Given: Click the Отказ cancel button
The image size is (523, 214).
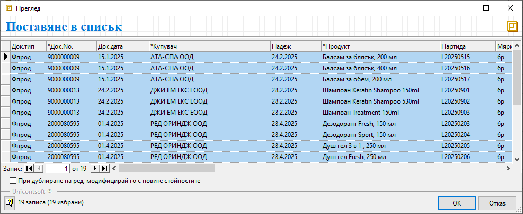Looking at the screenshot, I should (x=497, y=203).
